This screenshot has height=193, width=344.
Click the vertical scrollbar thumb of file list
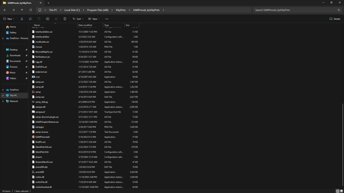[342, 145]
